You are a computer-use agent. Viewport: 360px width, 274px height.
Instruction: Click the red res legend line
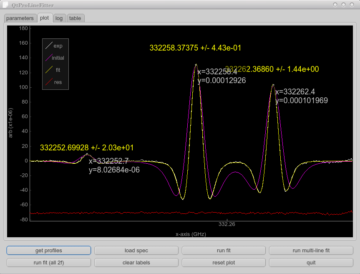point(49,82)
